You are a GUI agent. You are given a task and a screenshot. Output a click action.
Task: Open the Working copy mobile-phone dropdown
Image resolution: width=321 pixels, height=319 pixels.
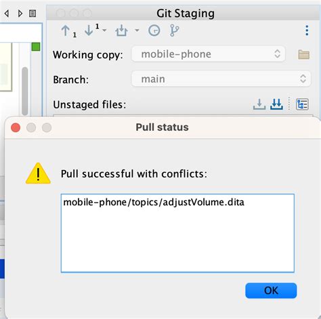(x=209, y=54)
